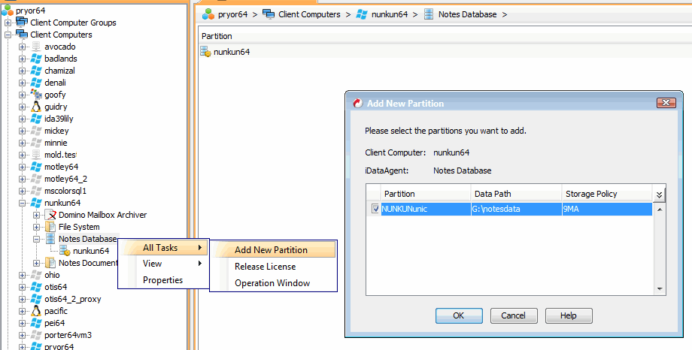Choose Add New Partition from submenu
This screenshot has width=692, height=350.
[271, 250]
